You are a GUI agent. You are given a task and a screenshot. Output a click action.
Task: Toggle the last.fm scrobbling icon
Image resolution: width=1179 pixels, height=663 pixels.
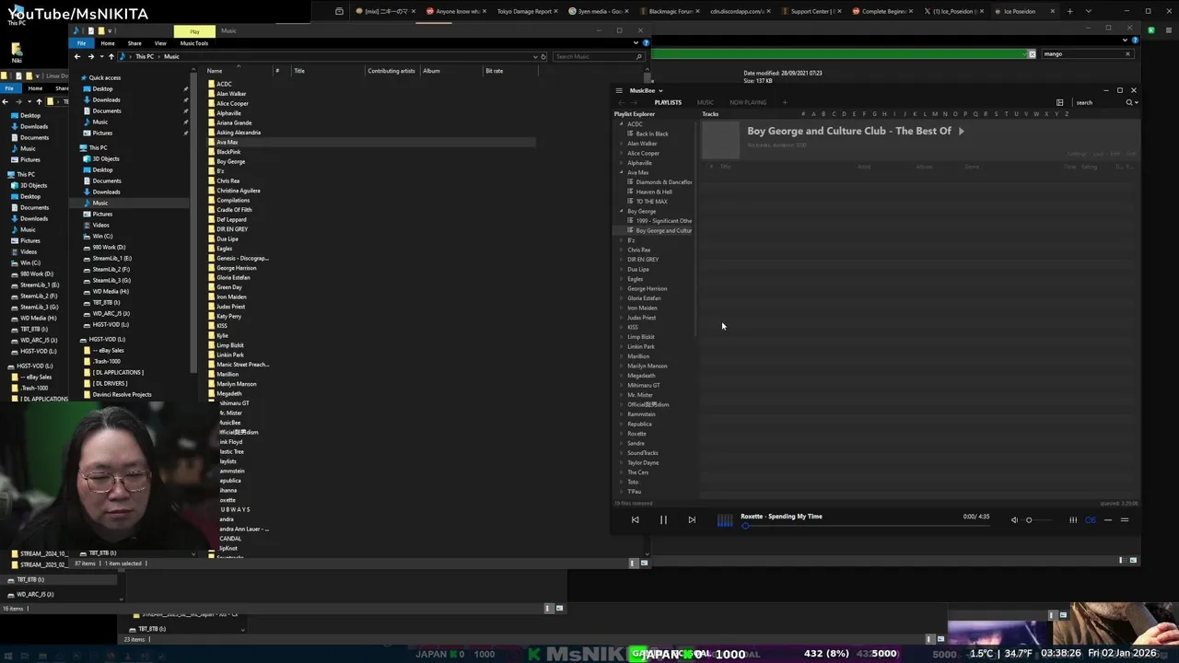[x=1091, y=519]
